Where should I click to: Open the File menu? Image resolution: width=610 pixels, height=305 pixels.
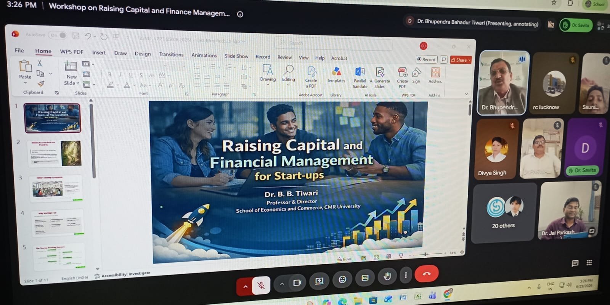pos(19,50)
